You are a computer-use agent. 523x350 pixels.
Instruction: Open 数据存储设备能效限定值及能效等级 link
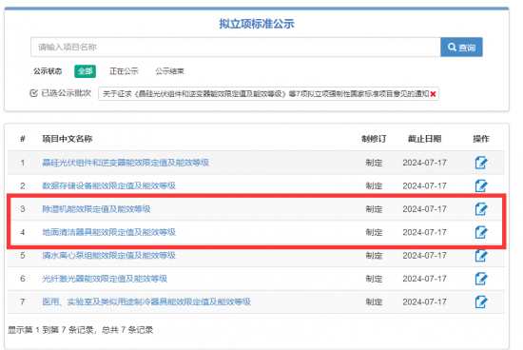pos(108,185)
